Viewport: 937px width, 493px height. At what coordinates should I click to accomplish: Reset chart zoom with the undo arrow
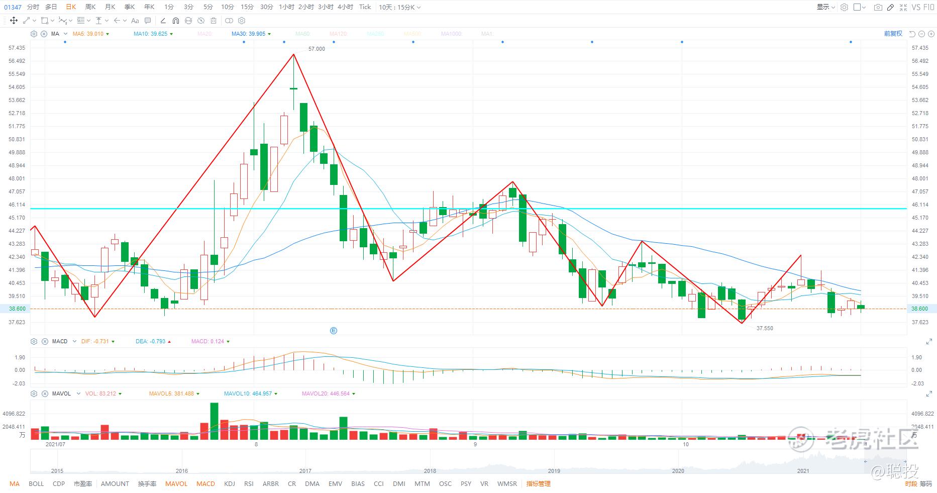(912, 34)
